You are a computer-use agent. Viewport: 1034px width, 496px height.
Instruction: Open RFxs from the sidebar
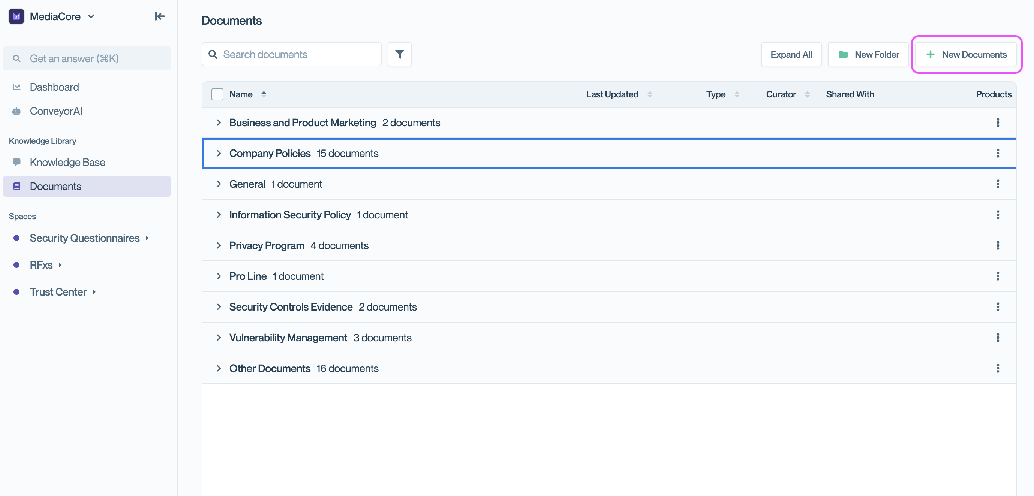click(x=41, y=264)
